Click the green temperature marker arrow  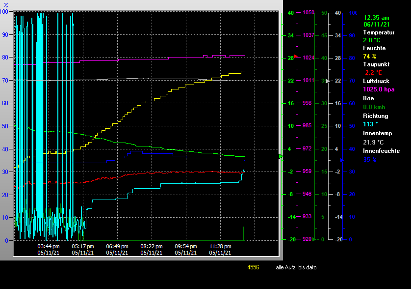point(281,156)
